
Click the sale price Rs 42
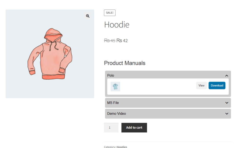coord(122,41)
